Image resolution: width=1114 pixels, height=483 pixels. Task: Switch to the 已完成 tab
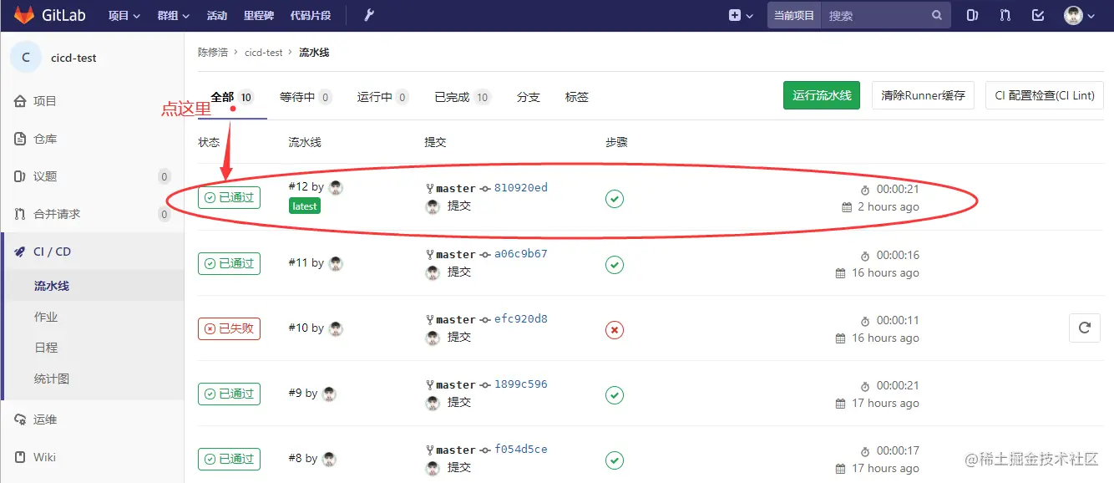pos(462,97)
